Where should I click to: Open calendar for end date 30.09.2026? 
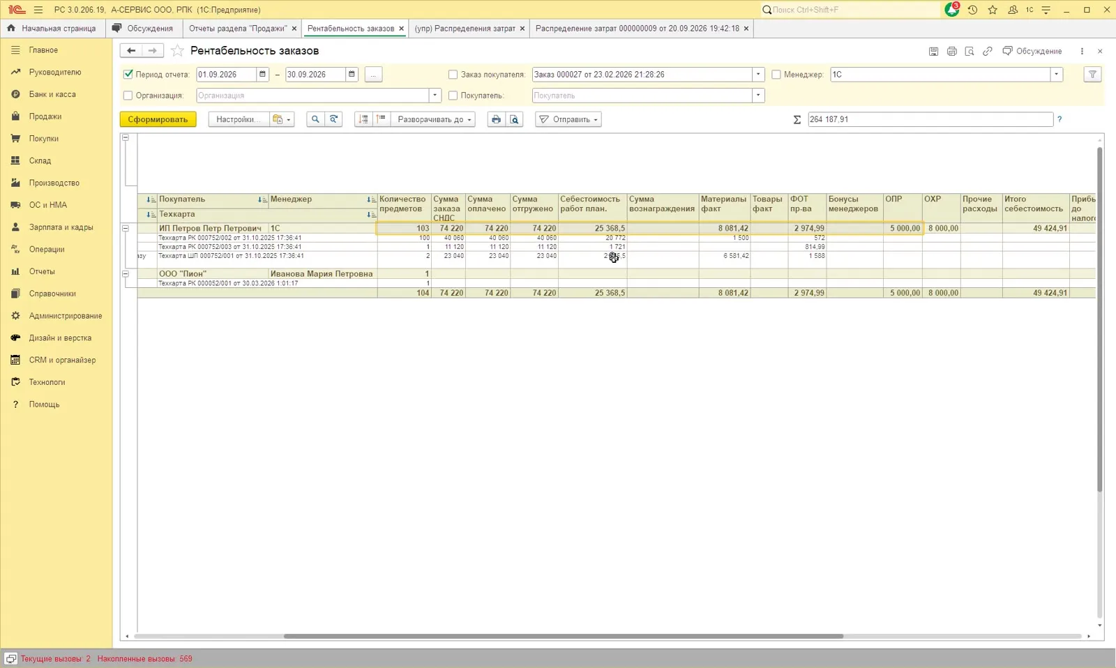coord(352,75)
